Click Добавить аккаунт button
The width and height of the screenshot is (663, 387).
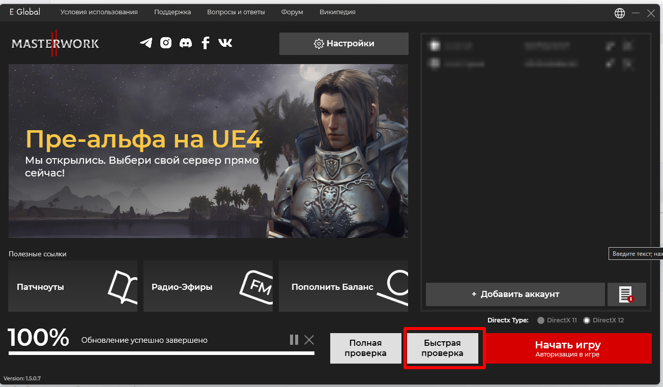pyautogui.click(x=515, y=294)
